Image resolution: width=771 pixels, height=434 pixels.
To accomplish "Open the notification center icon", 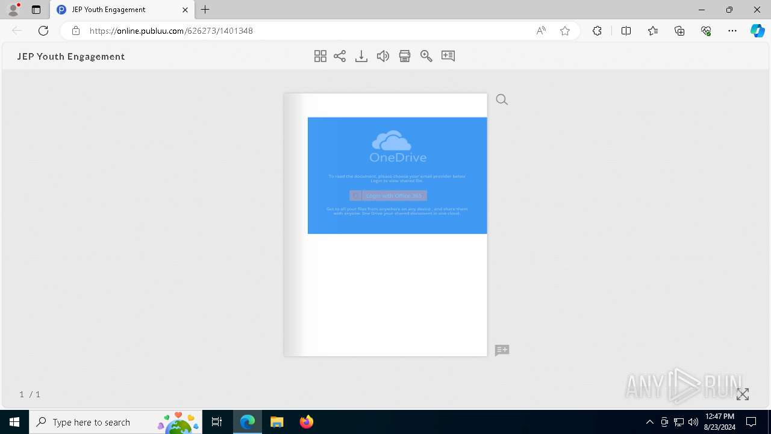I will click(x=751, y=422).
